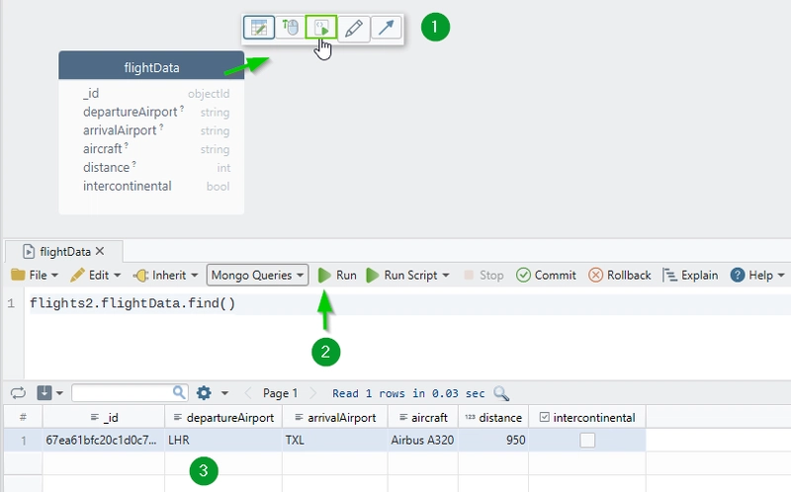
Task: Click in the query editor line 1
Action: (408, 303)
